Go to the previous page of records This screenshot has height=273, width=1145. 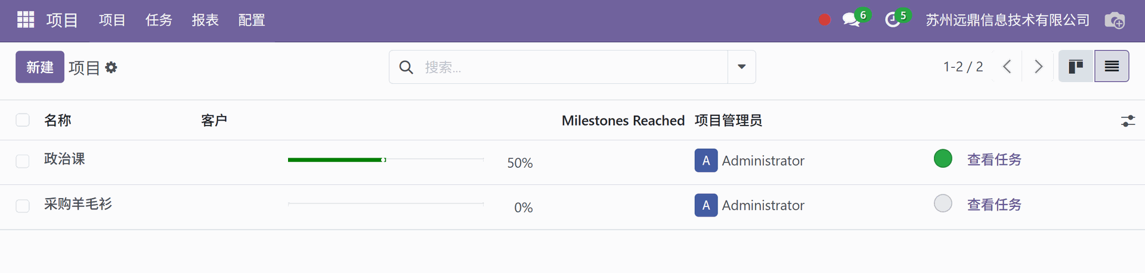coord(1007,67)
